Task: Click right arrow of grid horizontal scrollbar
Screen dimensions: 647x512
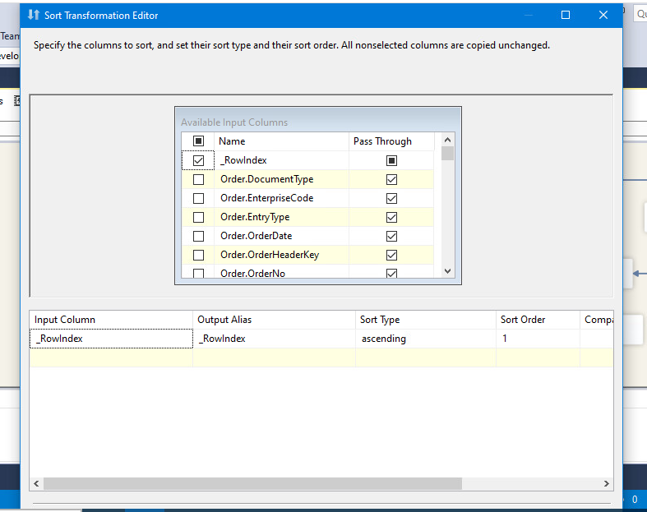Action: point(607,484)
